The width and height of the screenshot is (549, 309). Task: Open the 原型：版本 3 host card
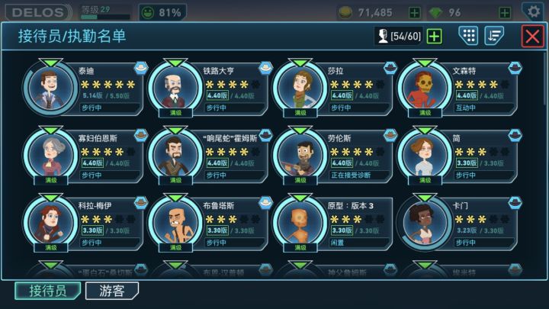pyautogui.click(x=334, y=223)
